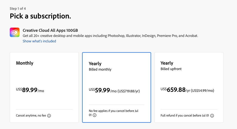Click the "Creative Cloud All Apps 100GB" title
Screen dimensions: 237x129
pos(50,30)
